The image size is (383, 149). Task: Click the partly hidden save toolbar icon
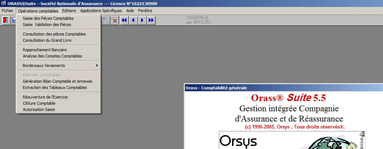click(14, 20)
